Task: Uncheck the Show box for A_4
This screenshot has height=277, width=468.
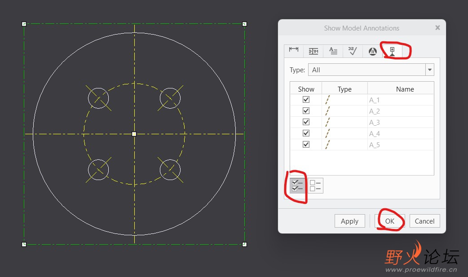Action: (306, 133)
